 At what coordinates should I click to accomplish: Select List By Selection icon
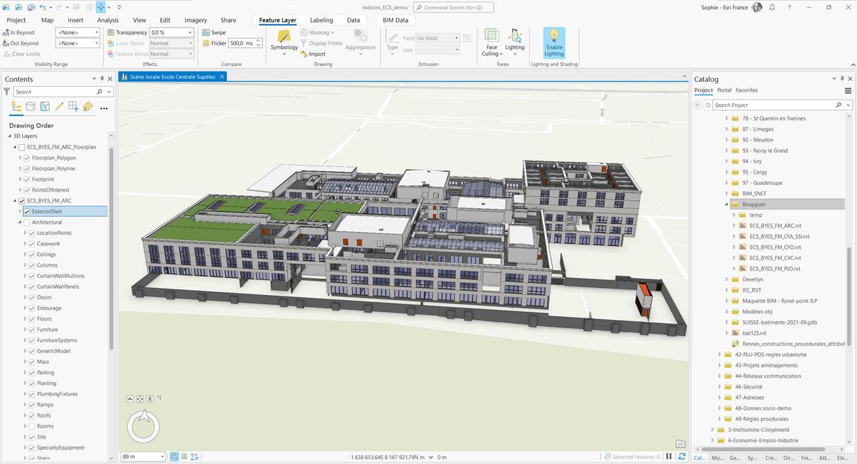tap(45, 107)
